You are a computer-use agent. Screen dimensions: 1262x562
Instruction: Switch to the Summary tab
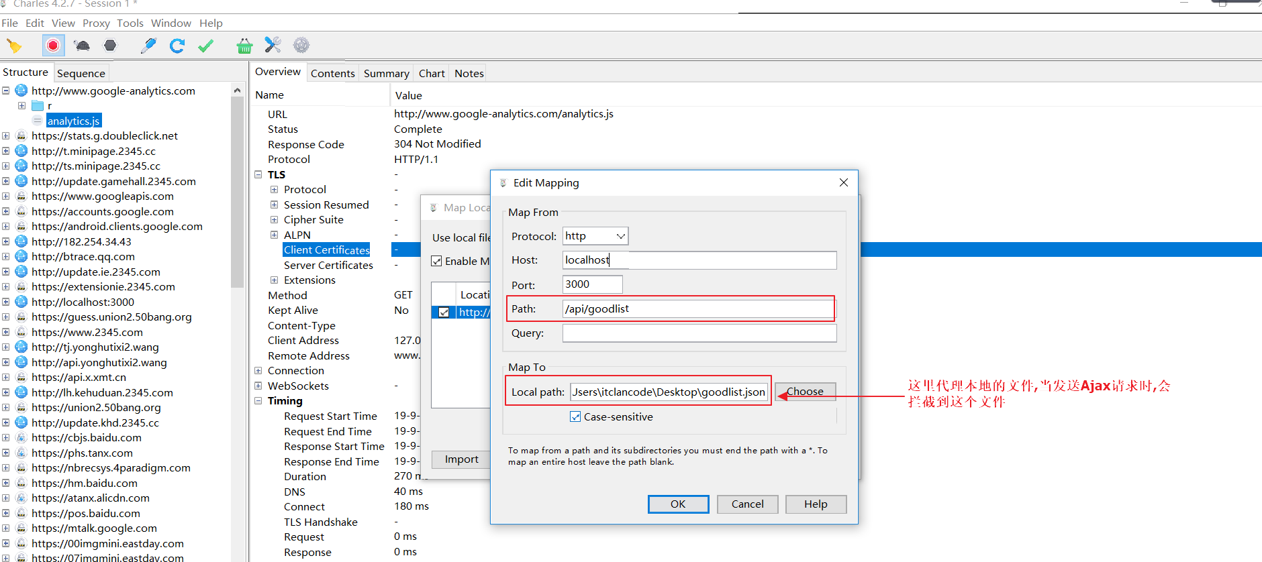(x=387, y=73)
